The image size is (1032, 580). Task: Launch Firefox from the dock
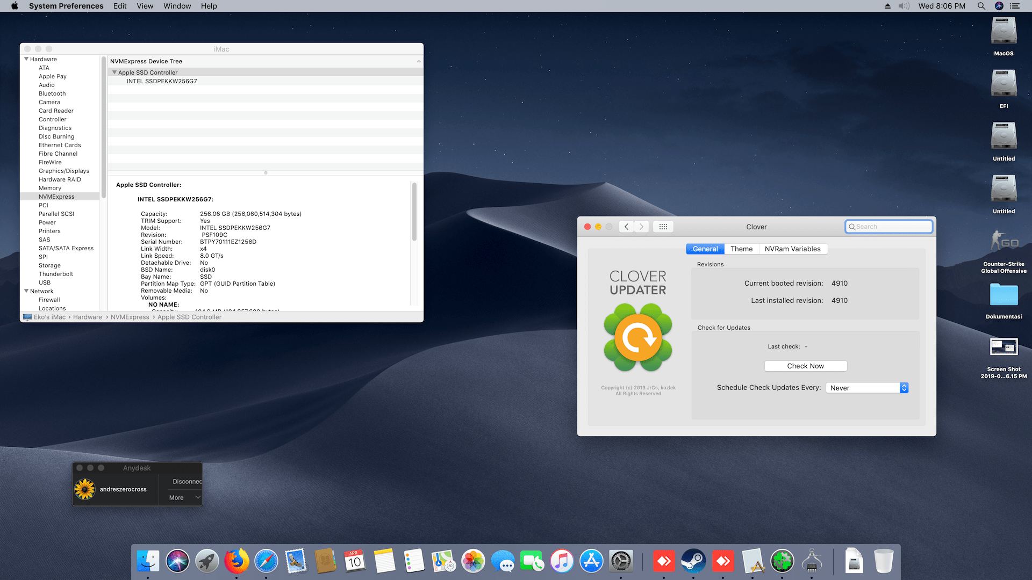[x=236, y=562]
